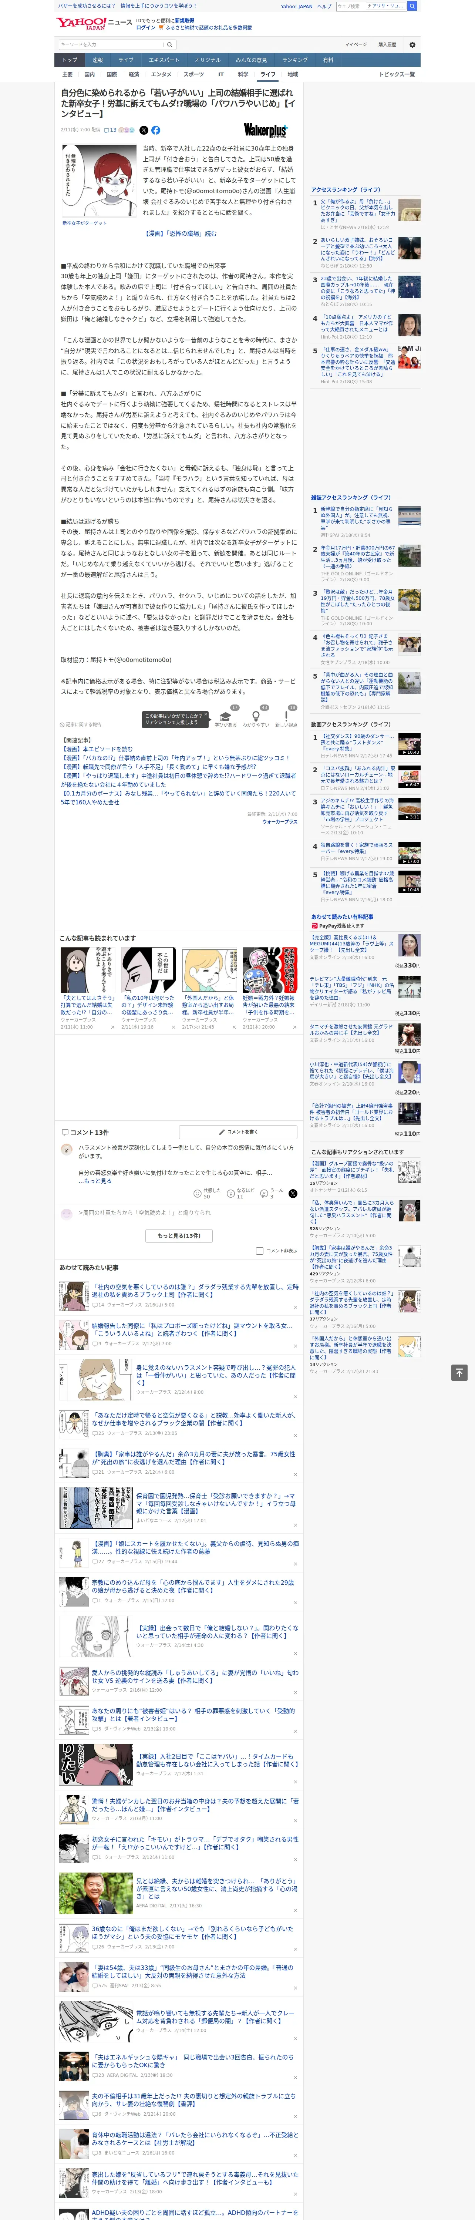Open the 330円 高比良くるま paid article
Screen dimensions: 475x2220
(352, 943)
